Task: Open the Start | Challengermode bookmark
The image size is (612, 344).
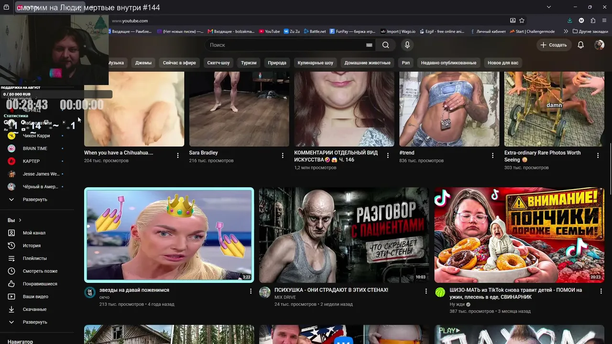Action: [533, 32]
